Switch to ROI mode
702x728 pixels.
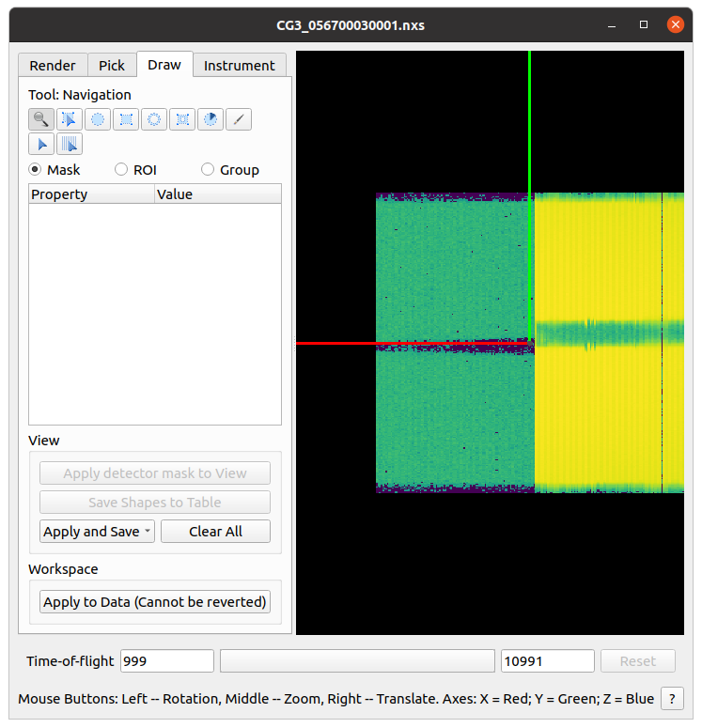(121, 170)
